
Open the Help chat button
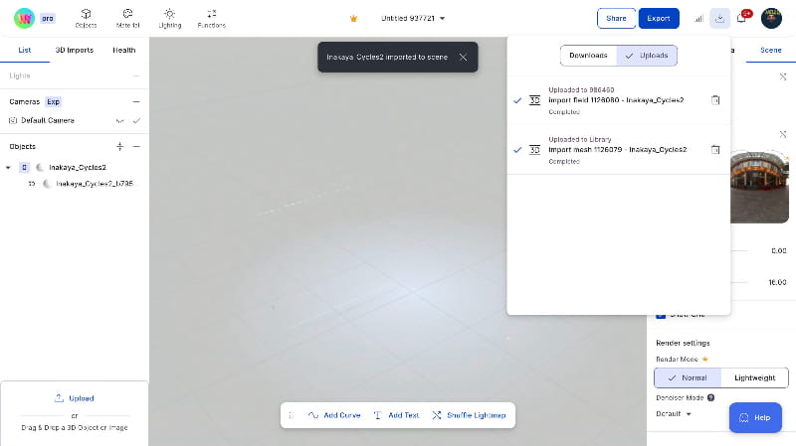755,417
